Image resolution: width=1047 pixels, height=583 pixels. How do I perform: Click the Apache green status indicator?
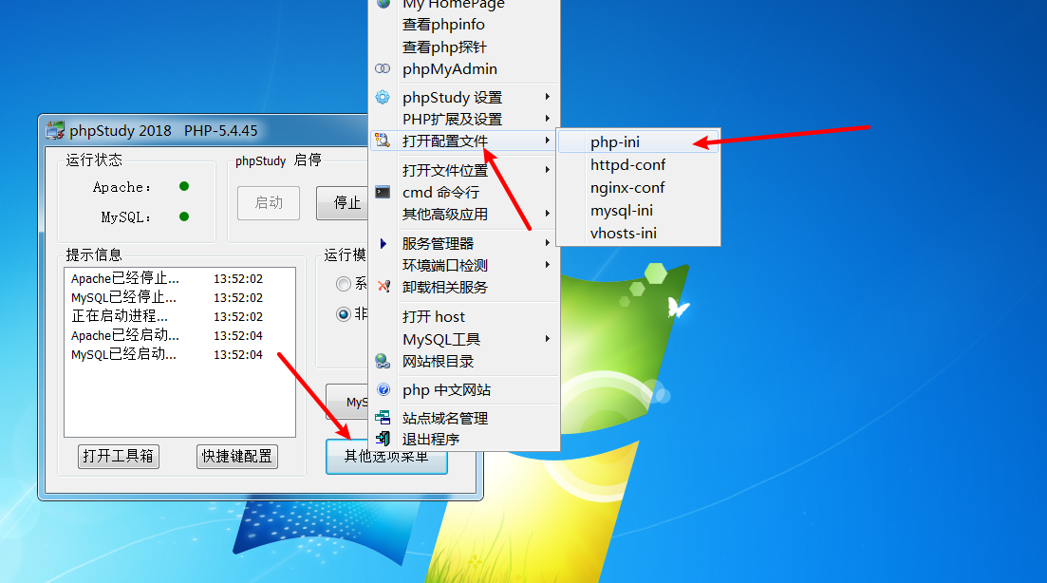click(x=184, y=186)
